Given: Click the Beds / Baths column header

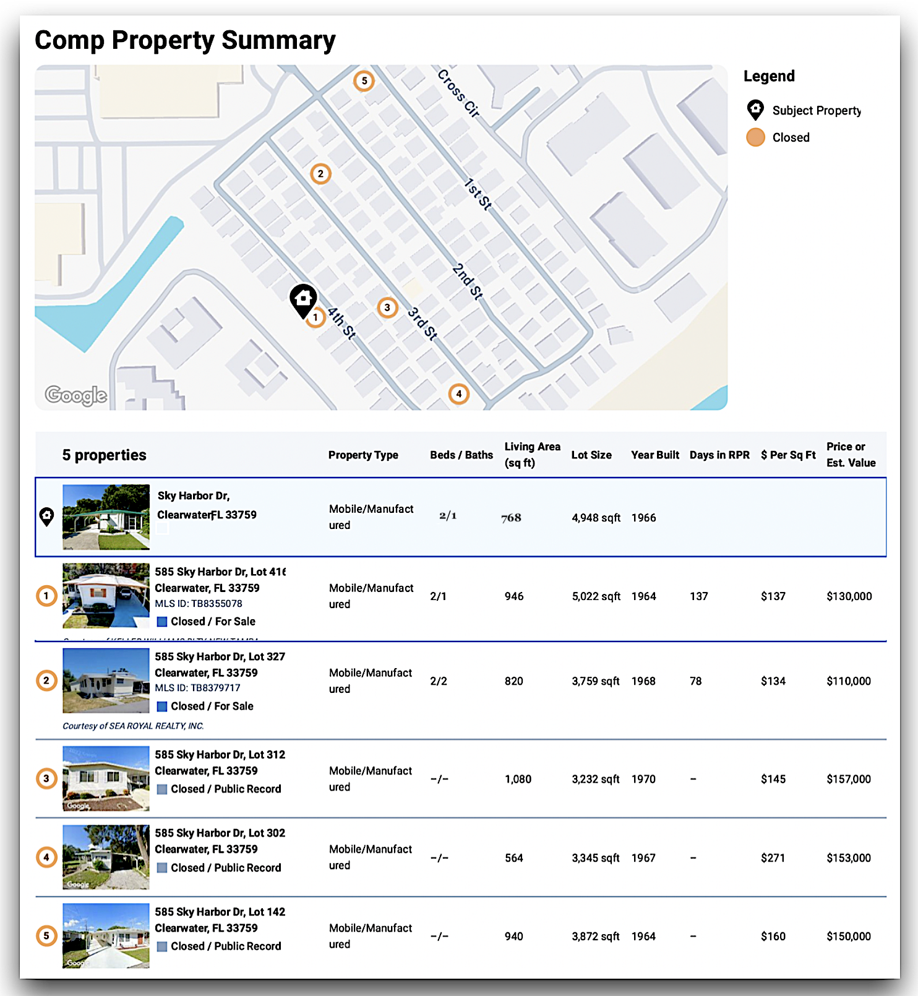Looking at the screenshot, I should pyautogui.click(x=461, y=455).
